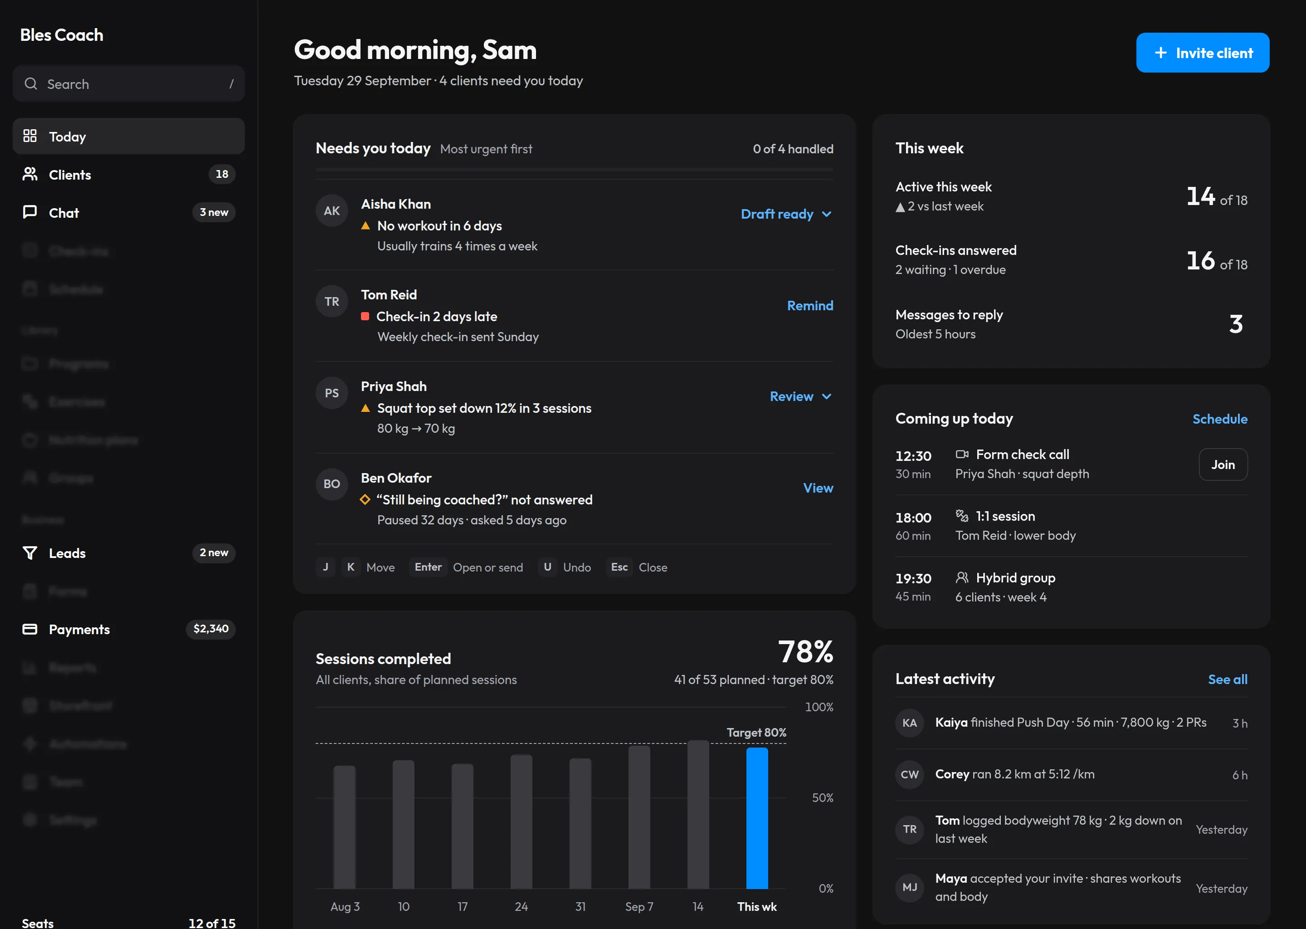
Task: Click the Payments card icon
Action: (30, 629)
